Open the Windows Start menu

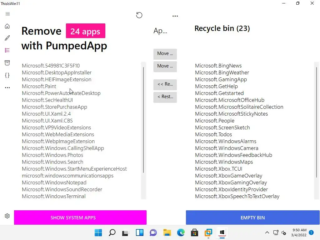tap(98, 232)
